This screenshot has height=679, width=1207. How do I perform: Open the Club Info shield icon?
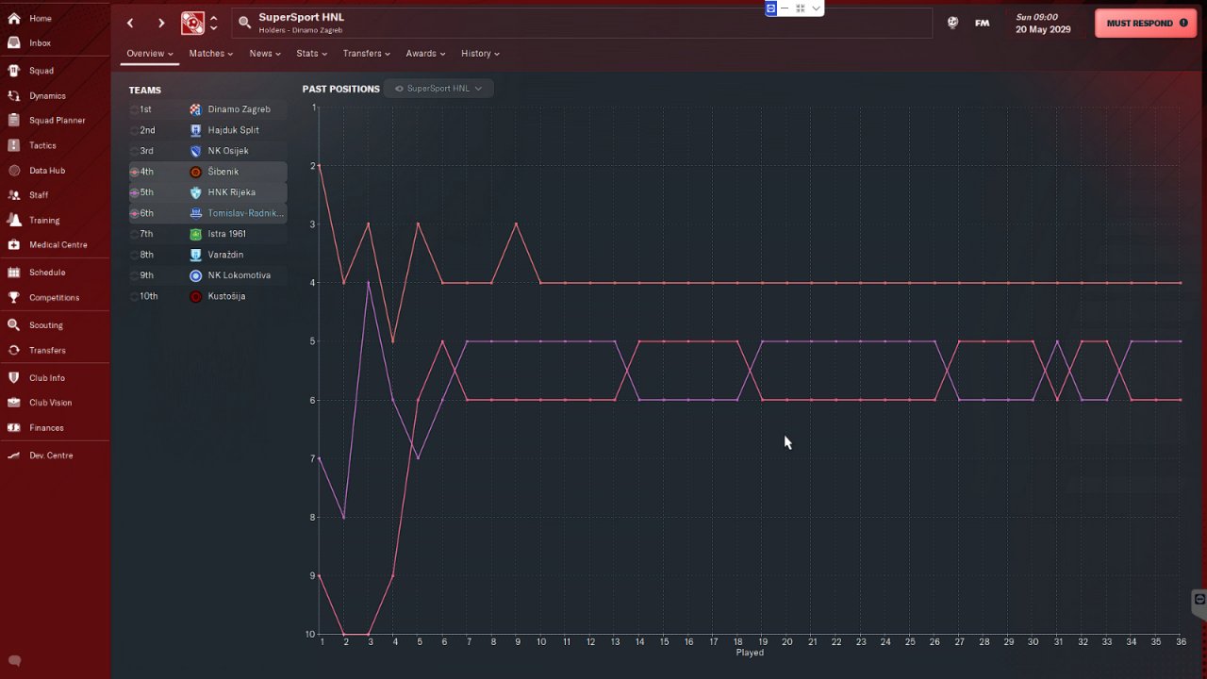point(14,378)
